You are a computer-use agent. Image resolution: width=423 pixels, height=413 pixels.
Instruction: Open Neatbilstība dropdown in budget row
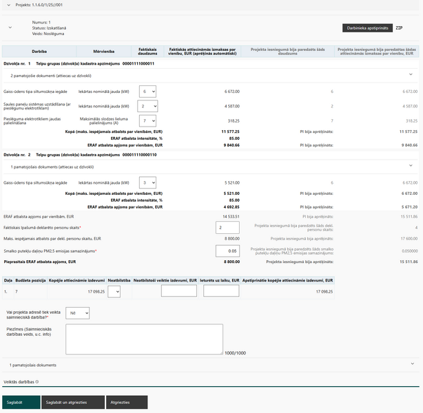point(114,292)
